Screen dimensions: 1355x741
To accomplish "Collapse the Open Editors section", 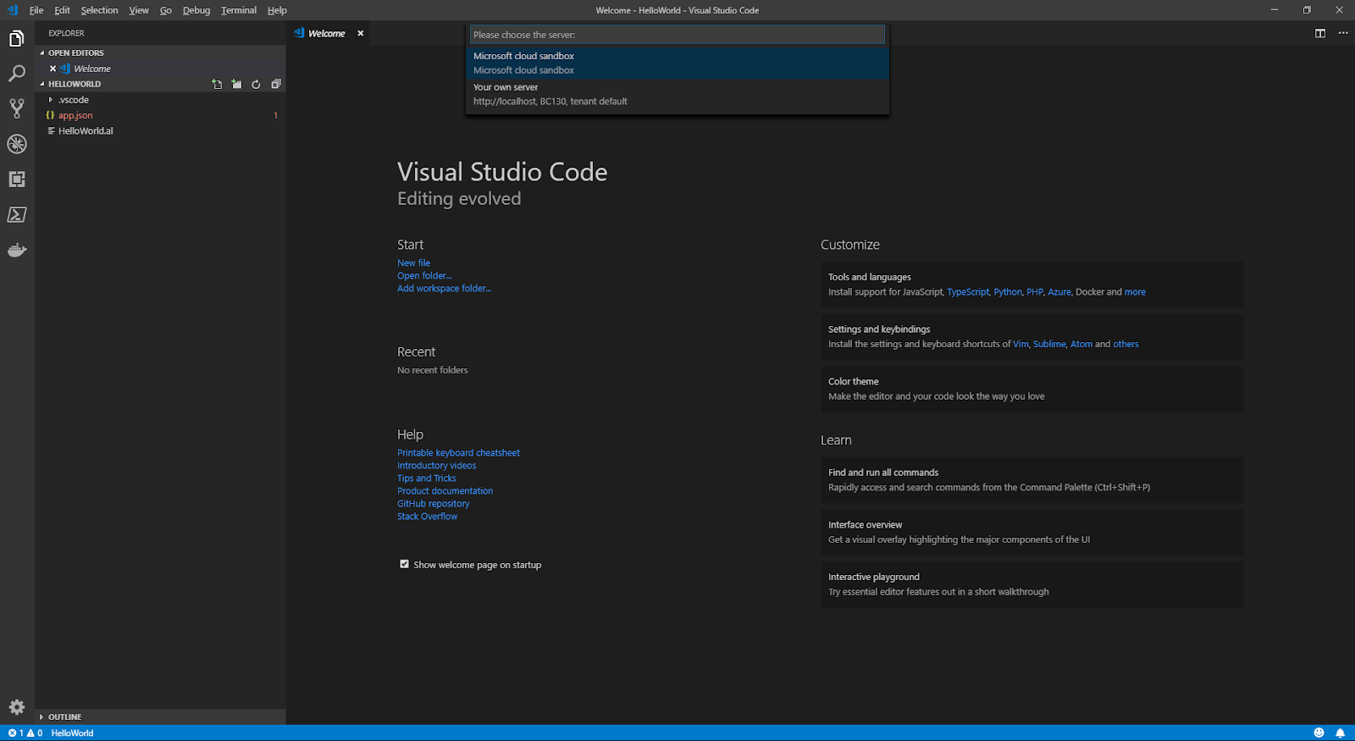I will pos(42,53).
